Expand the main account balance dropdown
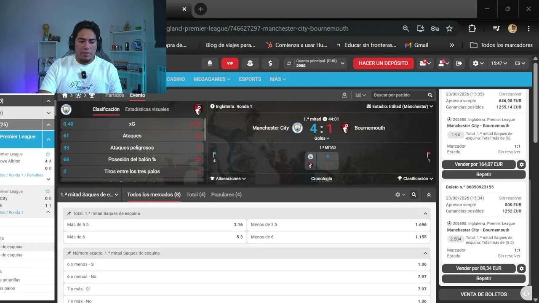The height and width of the screenshot is (303, 539). [343, 64]
